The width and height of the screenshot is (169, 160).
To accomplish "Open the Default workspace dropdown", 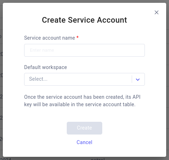I will (84, 79).
